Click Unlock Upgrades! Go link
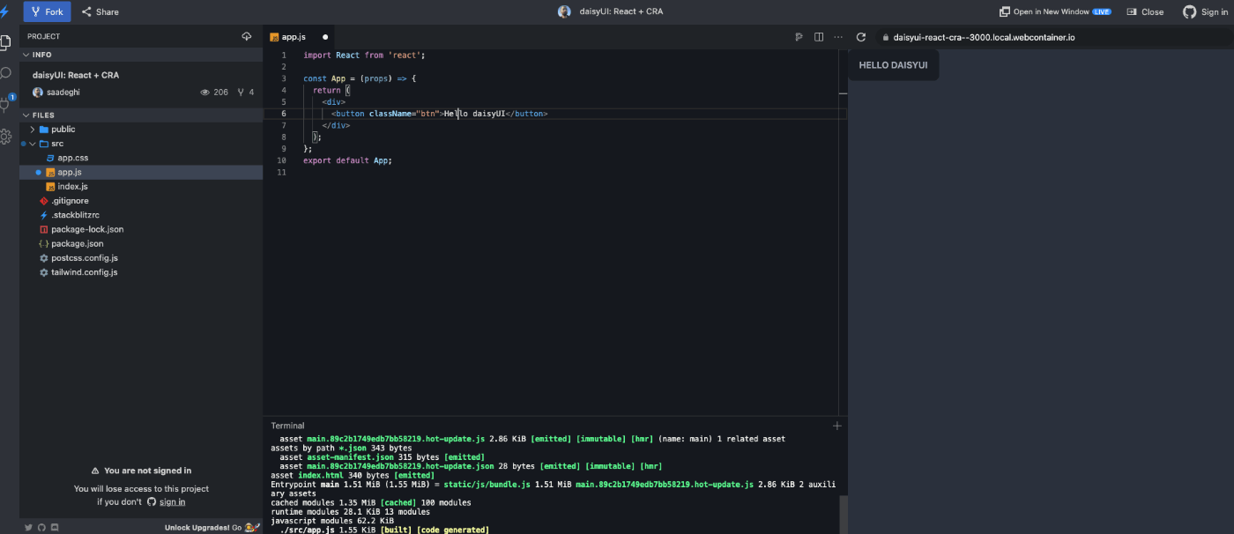Screen dimensions: 1234x534 pos(212,527)
